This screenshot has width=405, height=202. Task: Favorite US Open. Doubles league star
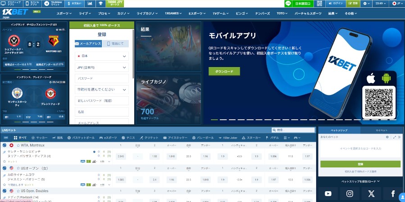point(18,191)
